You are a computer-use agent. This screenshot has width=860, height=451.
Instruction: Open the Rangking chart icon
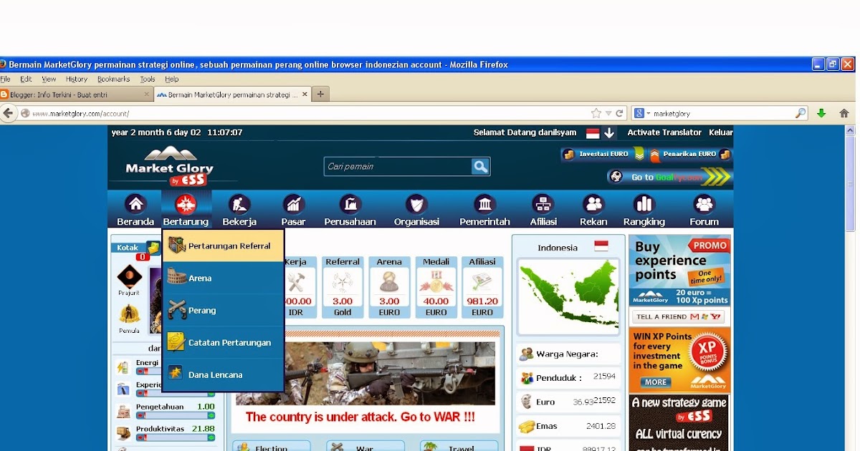[644, 204]
